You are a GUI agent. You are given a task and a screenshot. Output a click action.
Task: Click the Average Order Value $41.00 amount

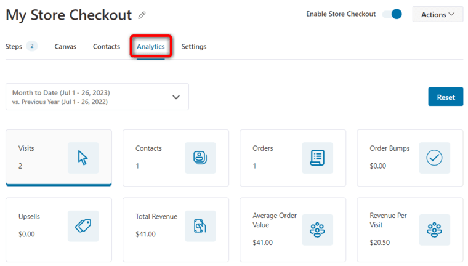[263, 243]
